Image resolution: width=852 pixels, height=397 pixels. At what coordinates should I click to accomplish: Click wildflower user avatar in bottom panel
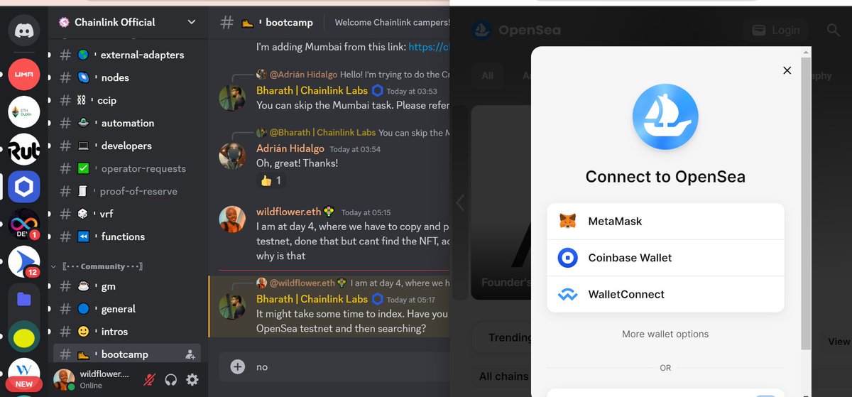(x=65, y=379)
